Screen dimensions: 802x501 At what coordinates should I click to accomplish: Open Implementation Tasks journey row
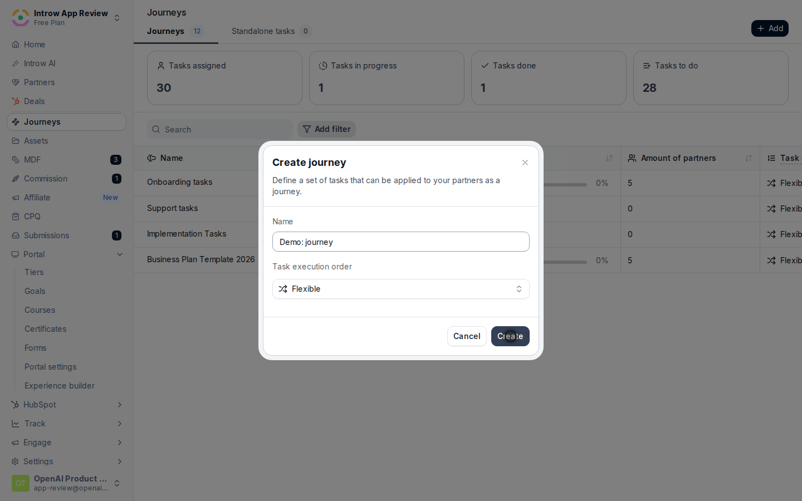[x=187, y=234]
